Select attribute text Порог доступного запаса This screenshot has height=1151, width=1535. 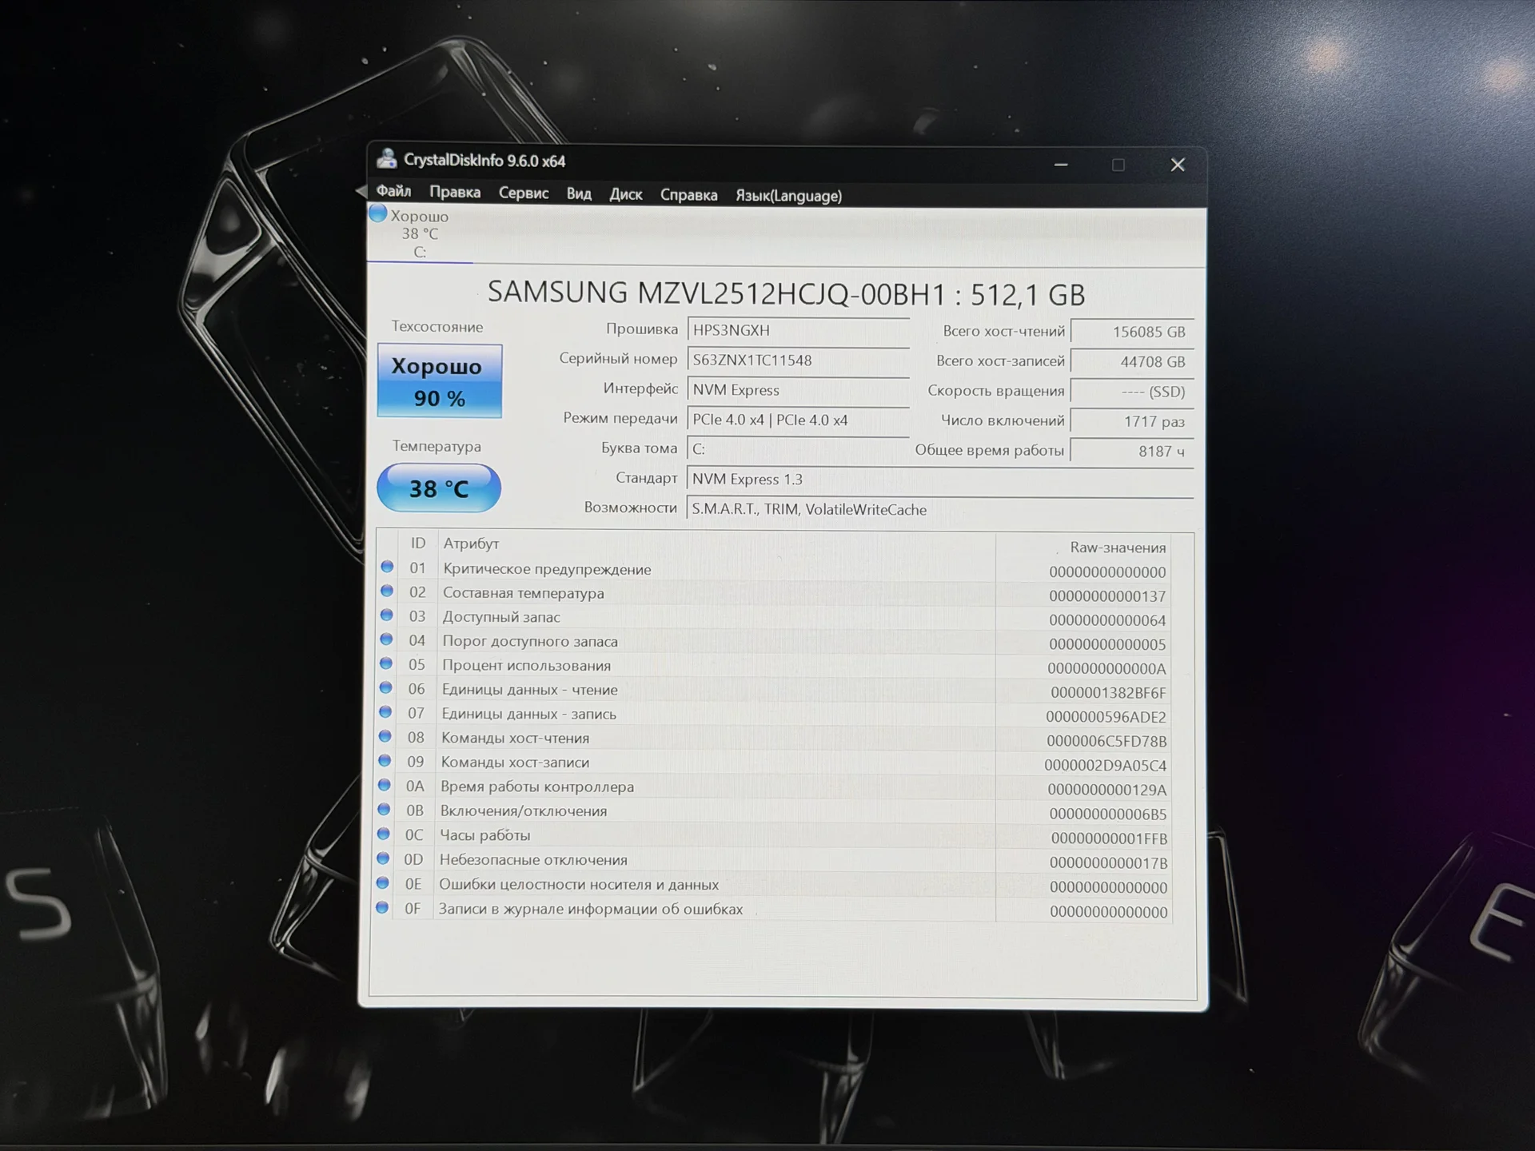(530, 641)
